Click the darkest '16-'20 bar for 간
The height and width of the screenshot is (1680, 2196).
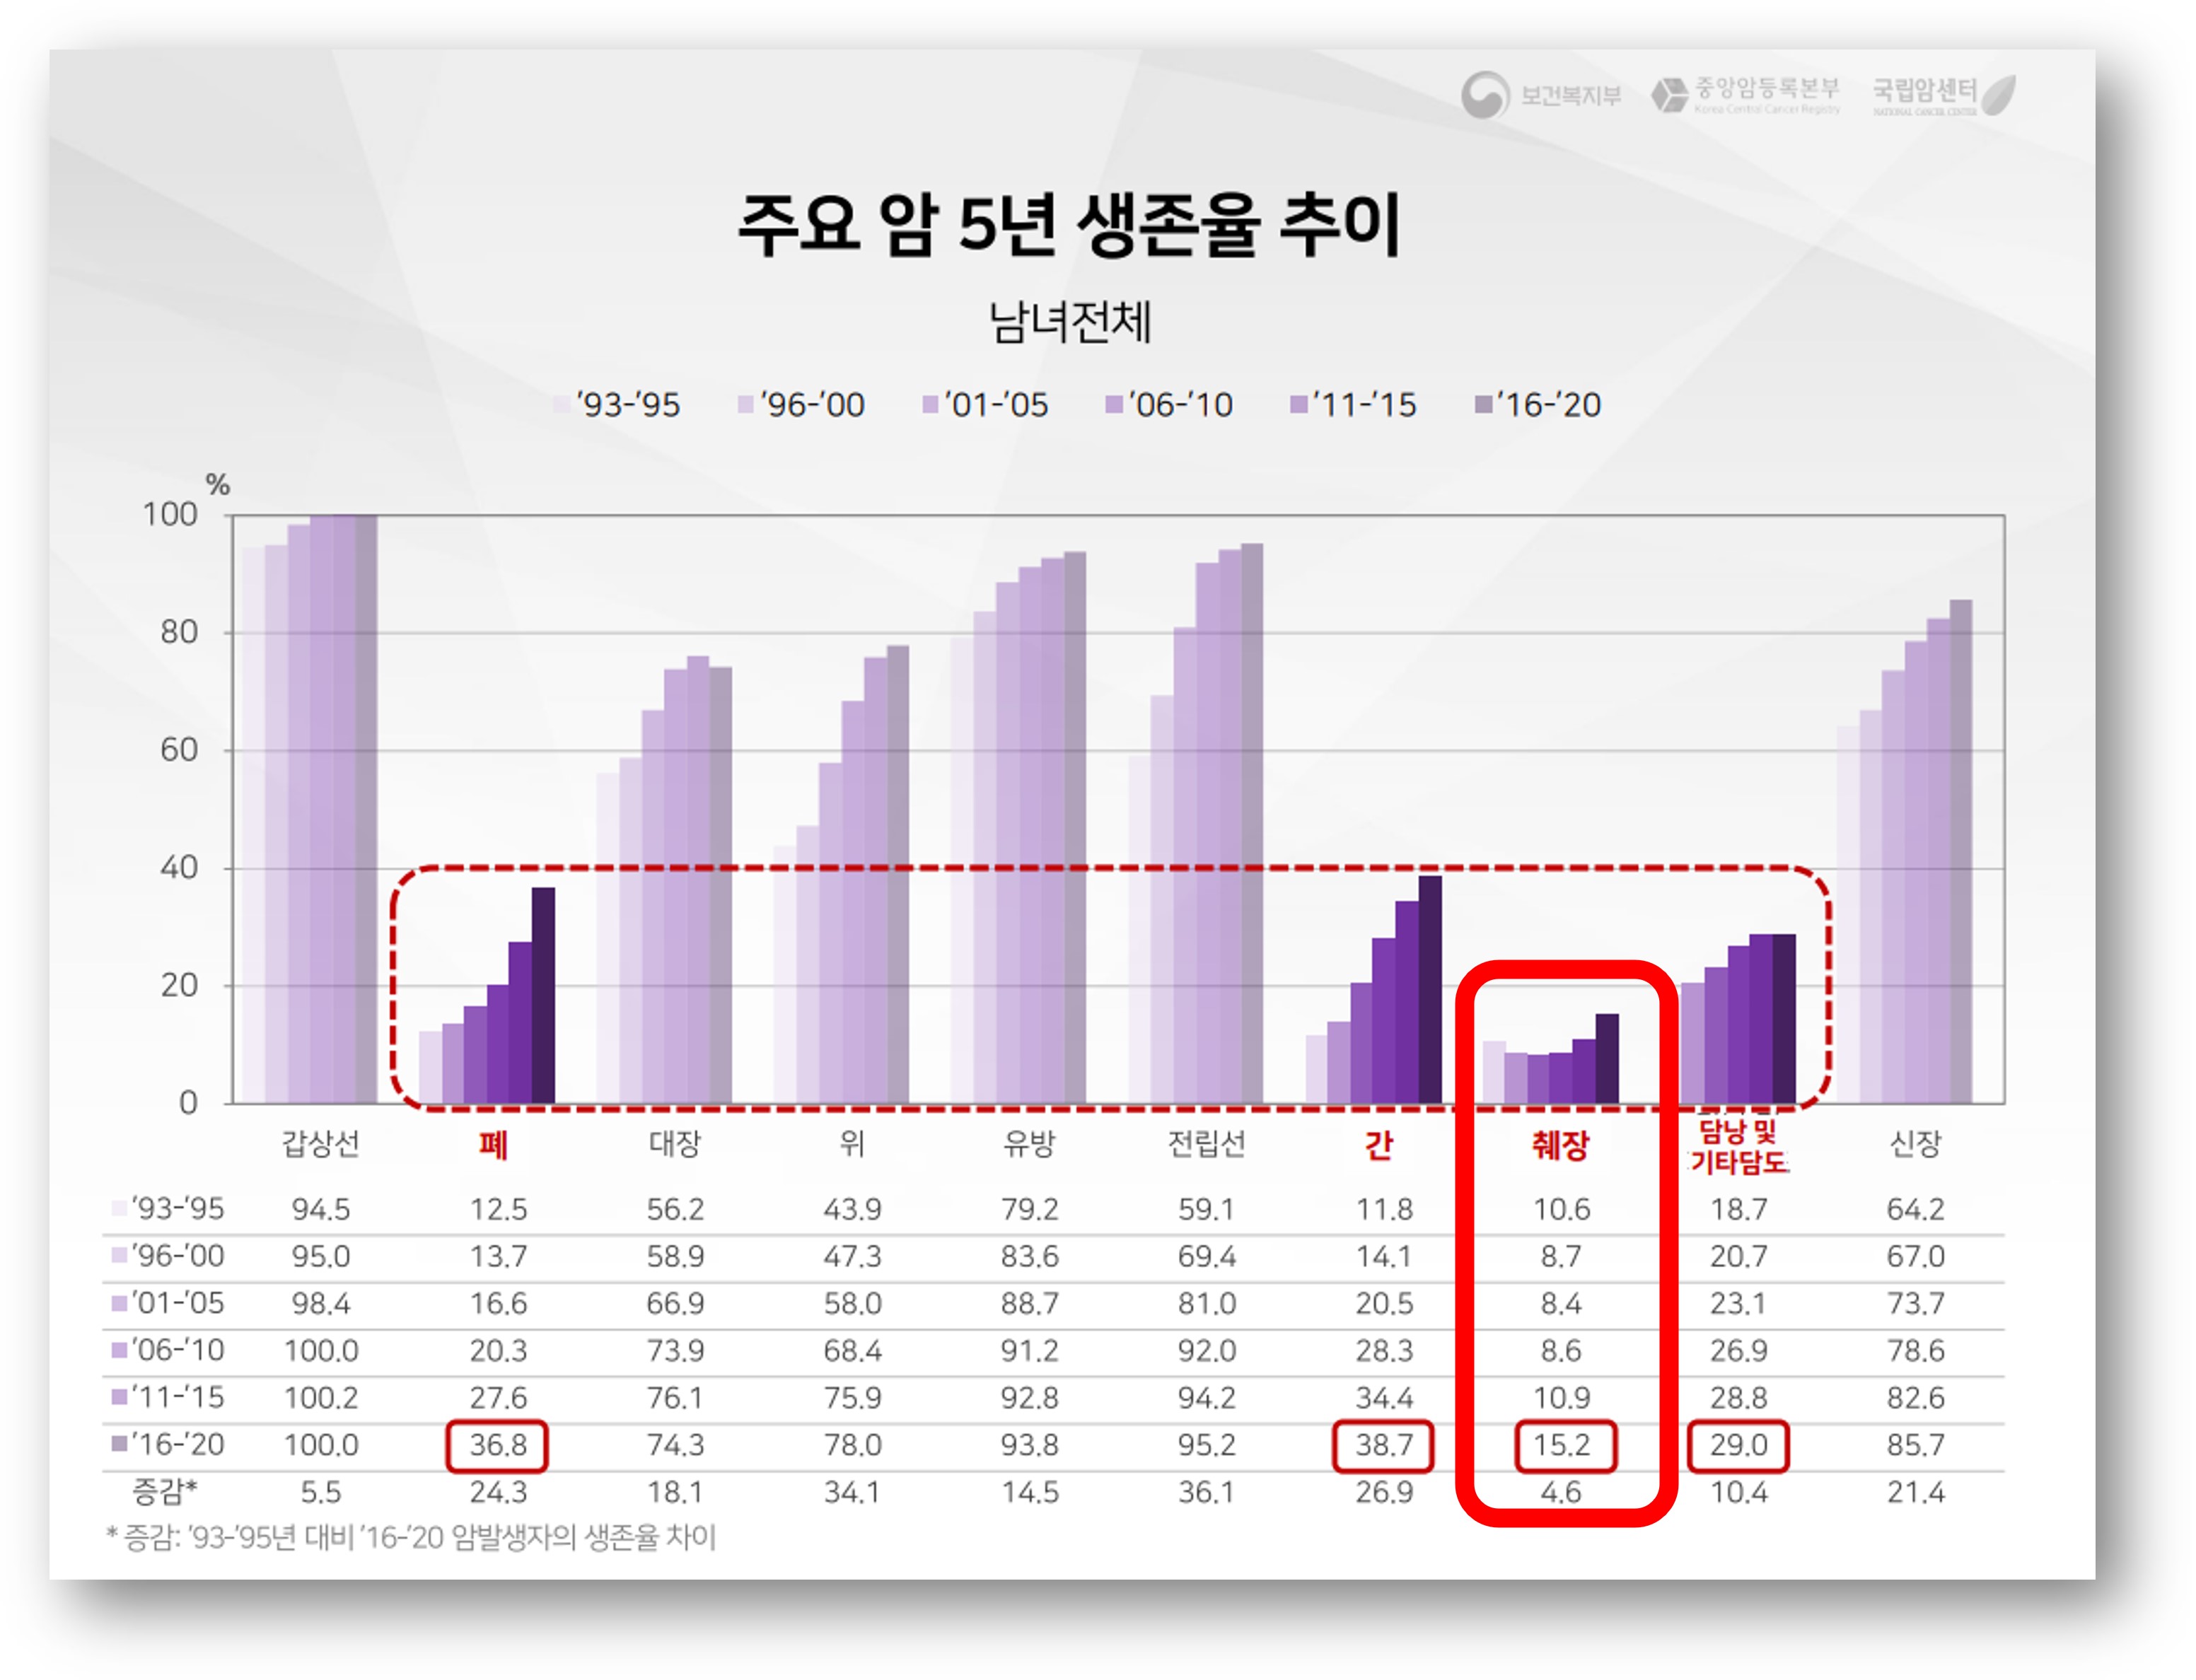1430,990
